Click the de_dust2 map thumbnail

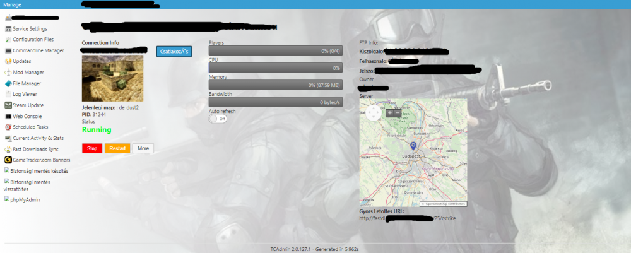[x=113, y=78]
